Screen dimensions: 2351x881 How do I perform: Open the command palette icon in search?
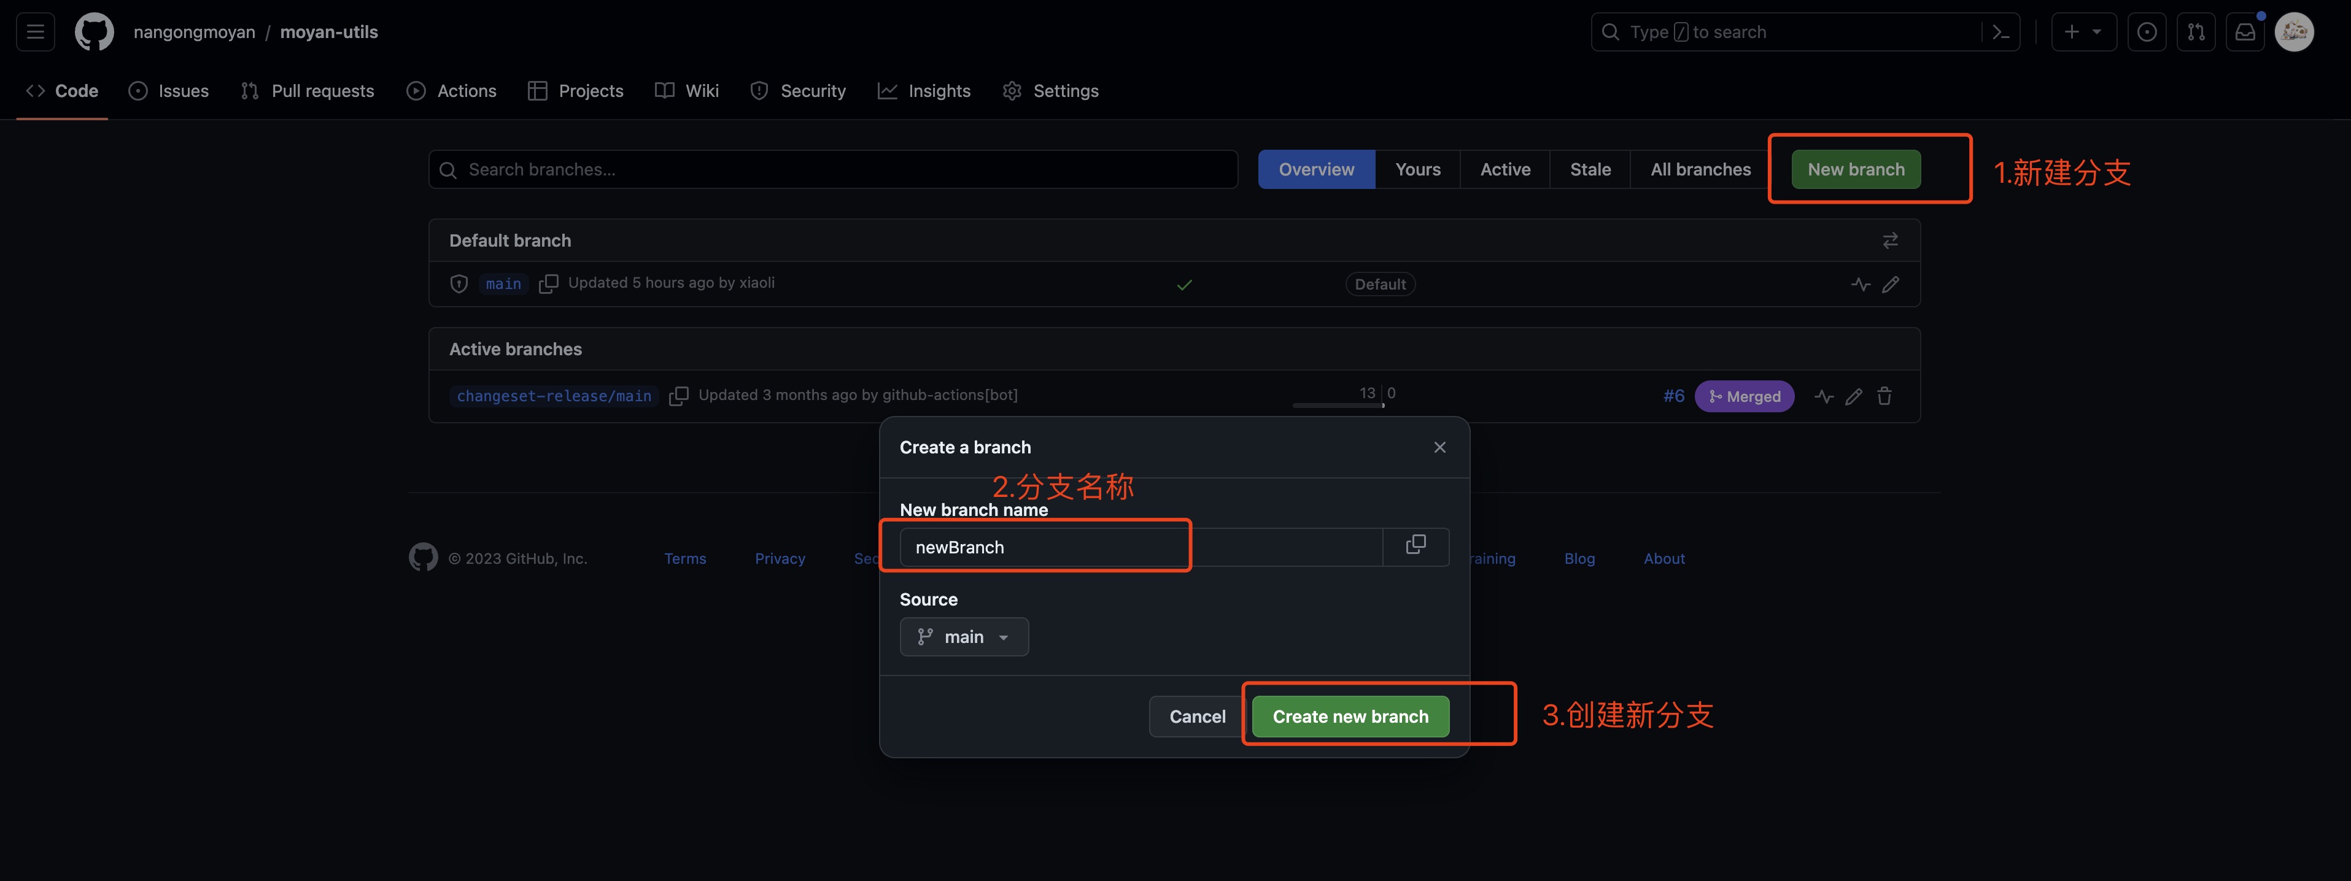click(x=2000, y=32)
